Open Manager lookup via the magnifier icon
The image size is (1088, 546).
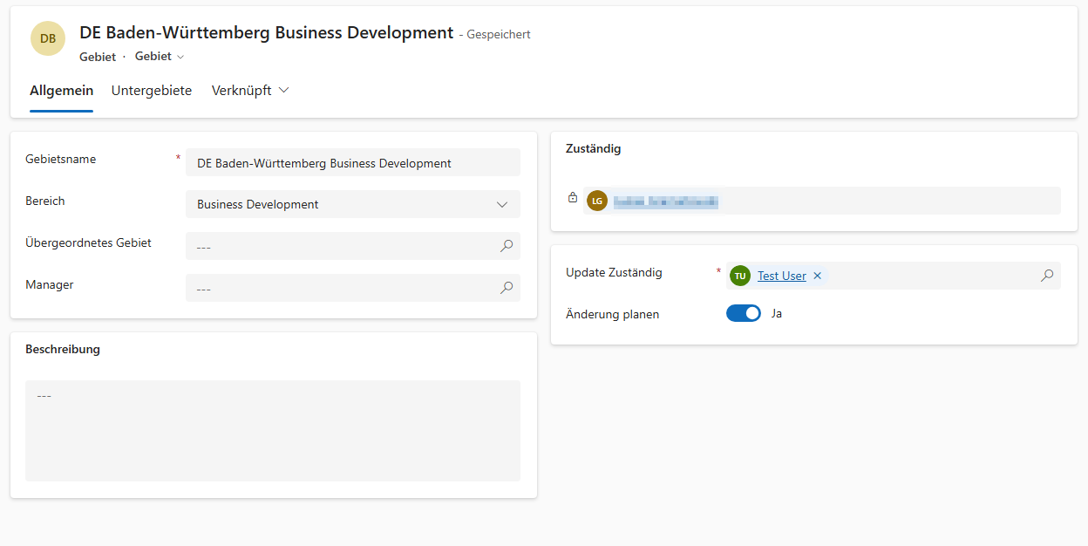(x=507, y=288)
